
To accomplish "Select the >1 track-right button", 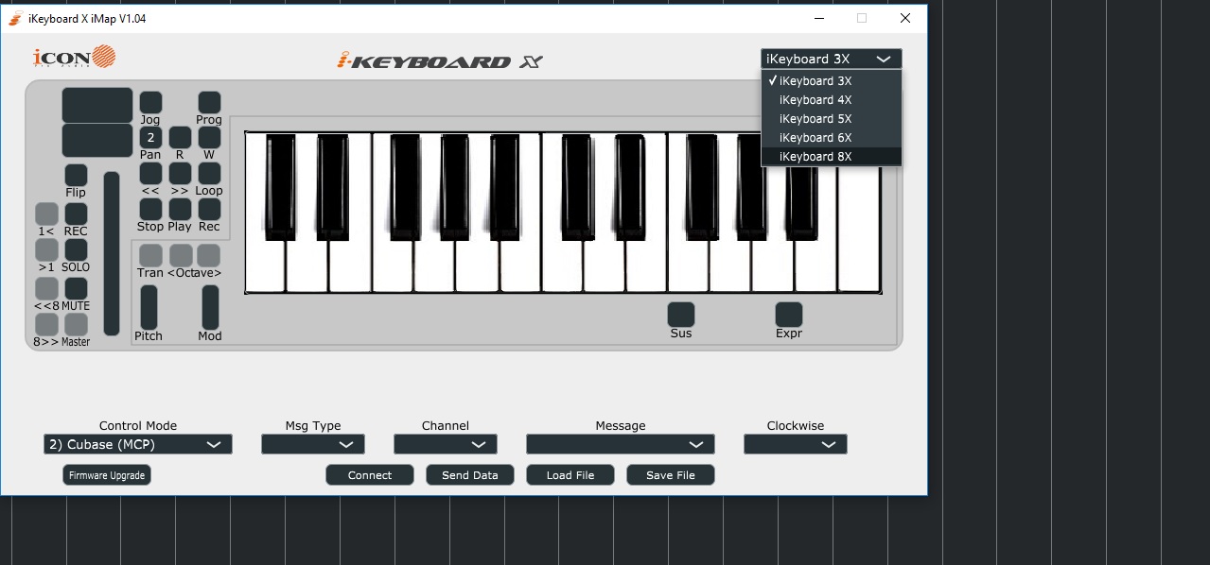I will click(x=46, y=249).
